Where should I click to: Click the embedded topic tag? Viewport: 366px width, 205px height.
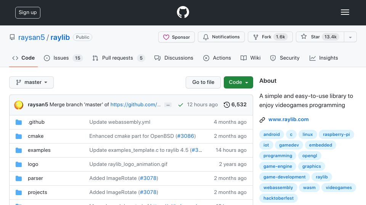(321, 145)
